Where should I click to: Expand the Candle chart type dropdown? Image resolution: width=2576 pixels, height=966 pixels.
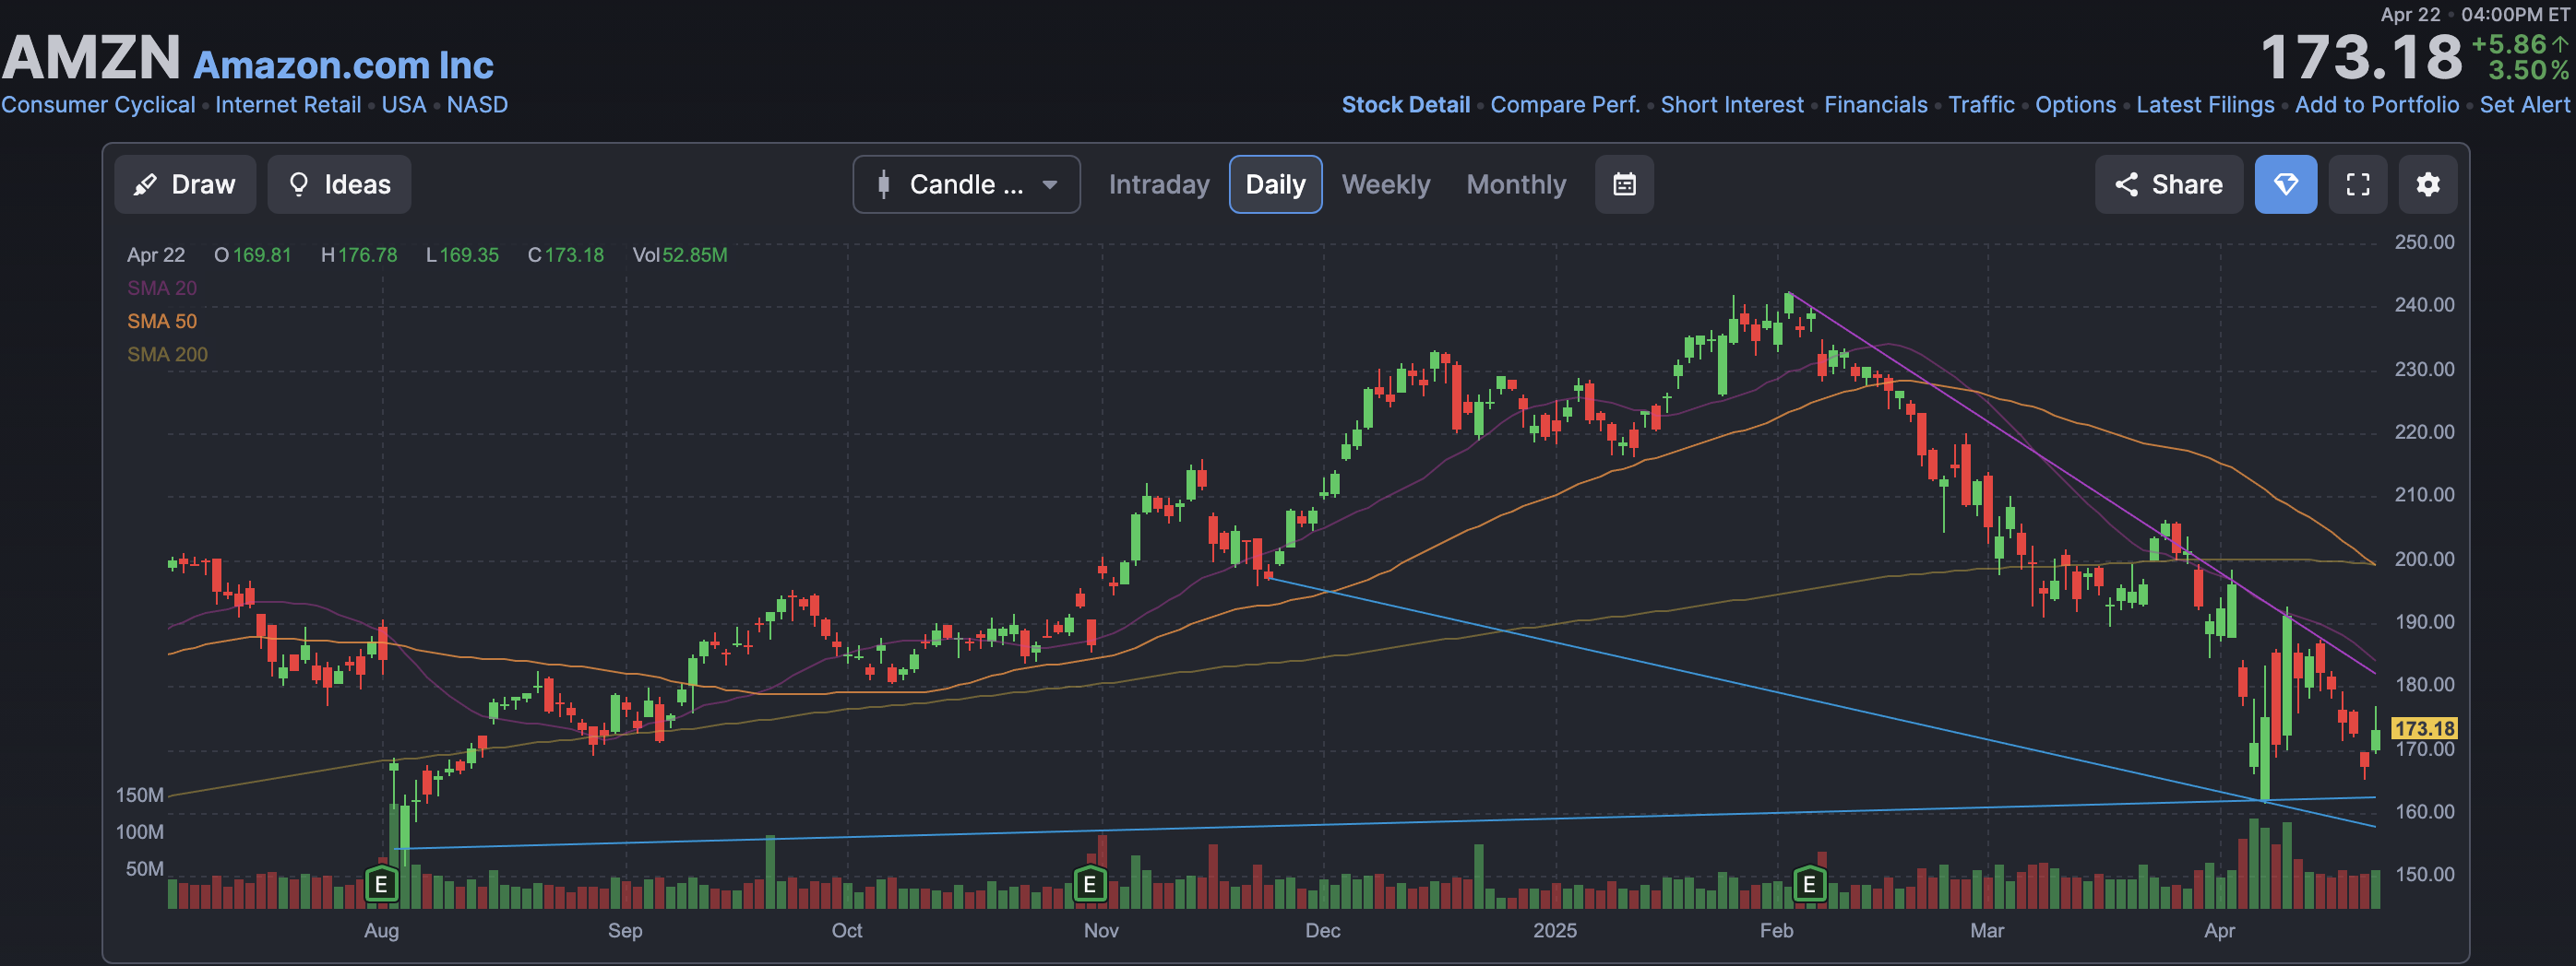click(x=966, y=184)
